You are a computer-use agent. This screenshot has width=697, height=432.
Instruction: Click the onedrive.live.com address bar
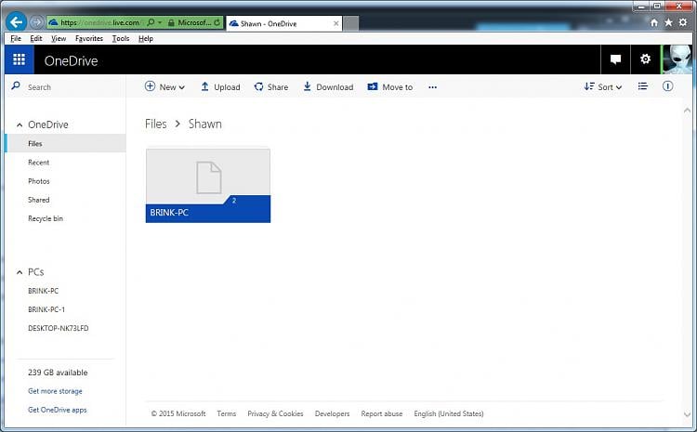pyautogui.click(x=101, y=22)
